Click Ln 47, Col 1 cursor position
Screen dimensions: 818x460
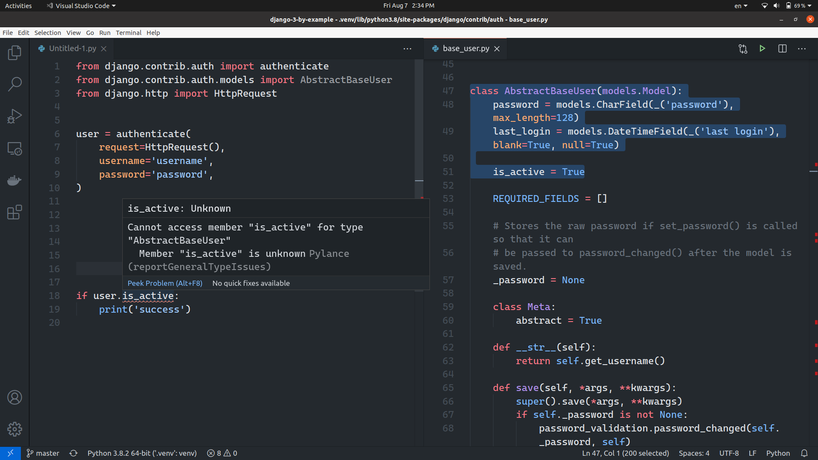coord(625,453)
